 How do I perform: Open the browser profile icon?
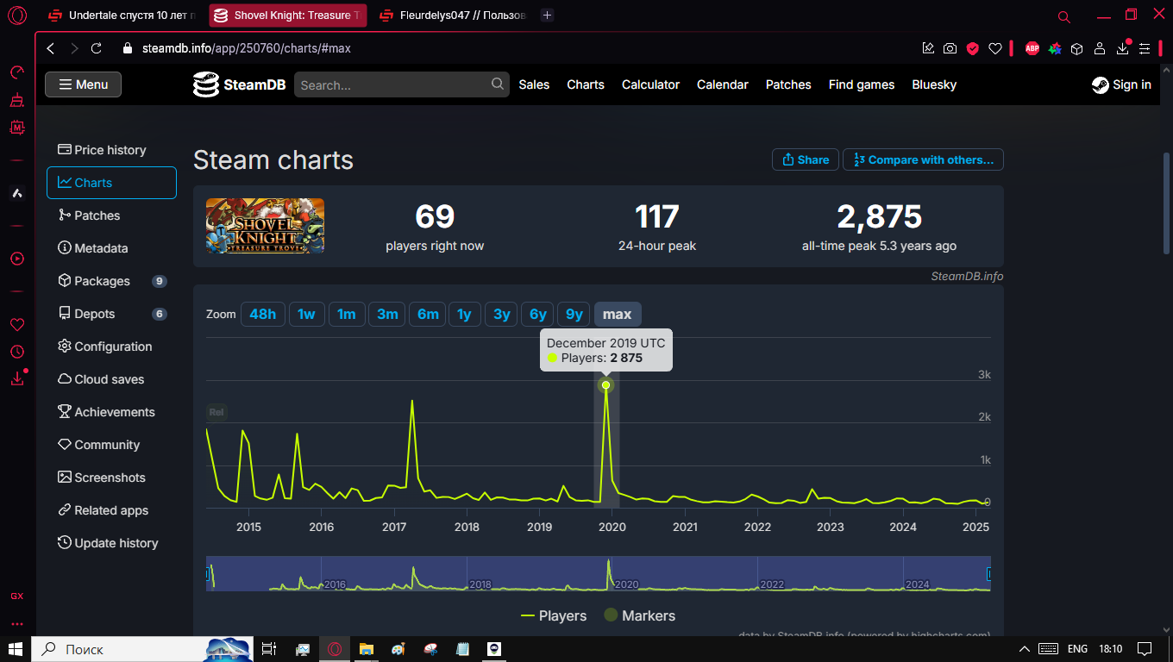point(1100,48)
